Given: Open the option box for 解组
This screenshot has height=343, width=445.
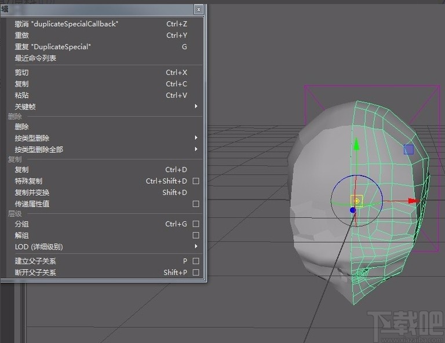Looking at the screenshot, I should 196,236.
